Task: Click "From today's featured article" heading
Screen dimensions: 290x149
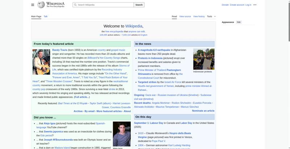Action: (54, 44)
